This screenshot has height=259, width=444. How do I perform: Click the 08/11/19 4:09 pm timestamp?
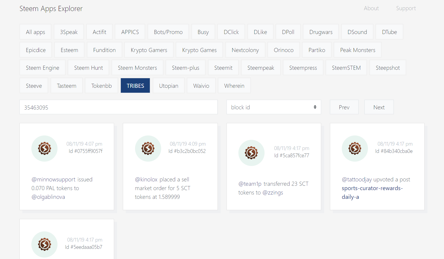[x=188, y=144]
